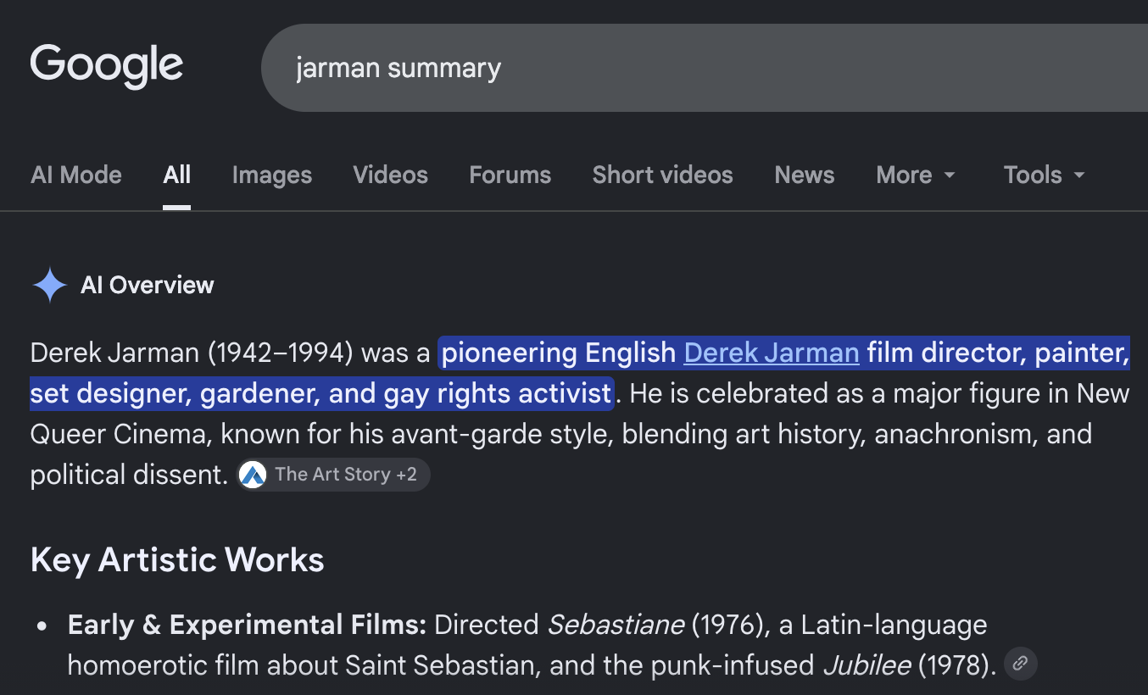Image resolution: width=1148 pixels, height=695 pixels.
Task: Click the Google logo
Action: [107, 65]
